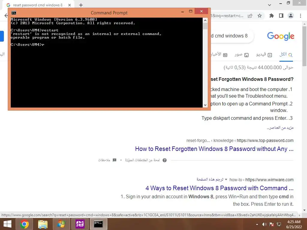Click the Chrome address bar URL

227,16
